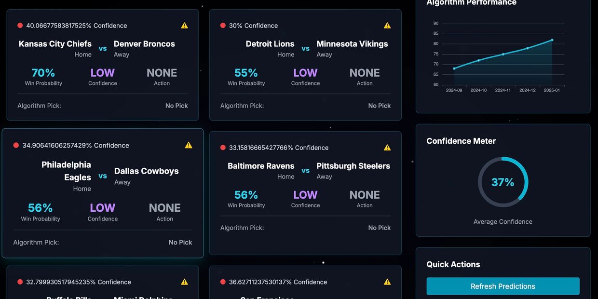Click warning icon on Chiefs vs Broncos card

184,26
